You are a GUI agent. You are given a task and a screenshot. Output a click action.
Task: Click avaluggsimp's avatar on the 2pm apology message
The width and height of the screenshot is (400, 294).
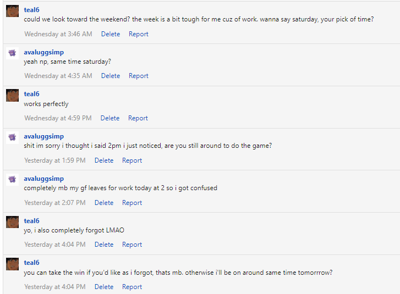(12, 137)
